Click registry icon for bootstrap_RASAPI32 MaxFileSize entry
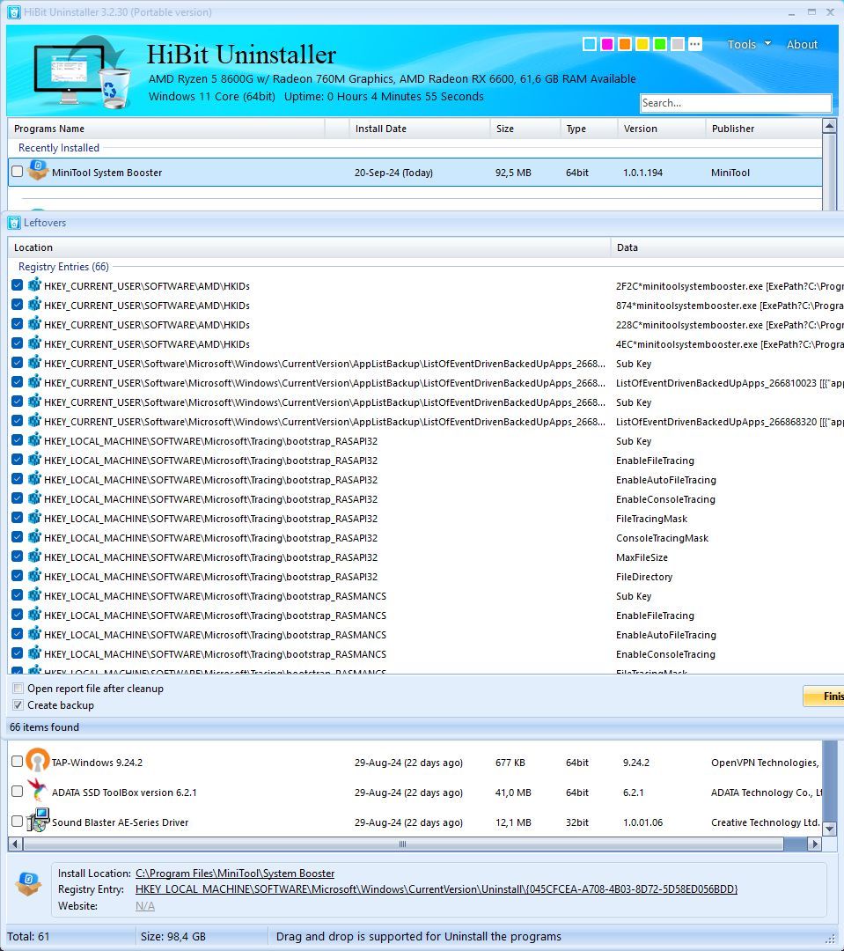 tap(34, 557)
